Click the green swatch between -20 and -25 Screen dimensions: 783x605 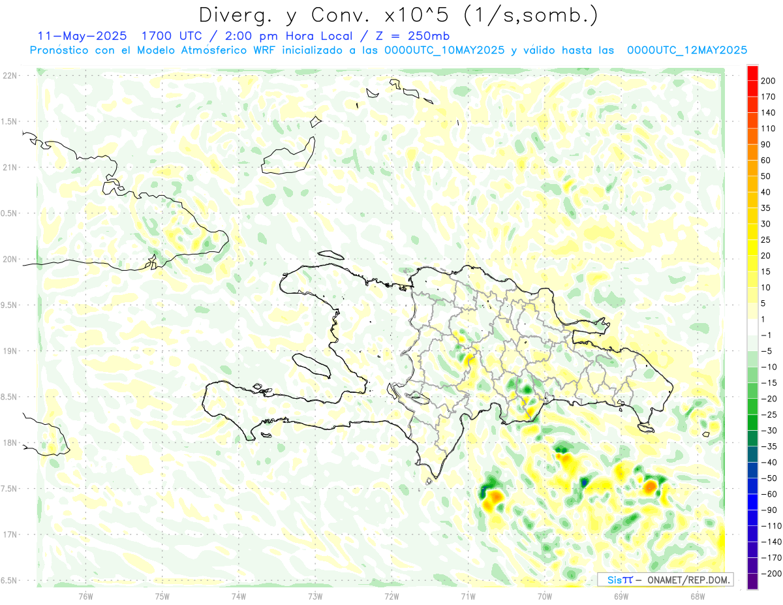click(x=752, y=407)
